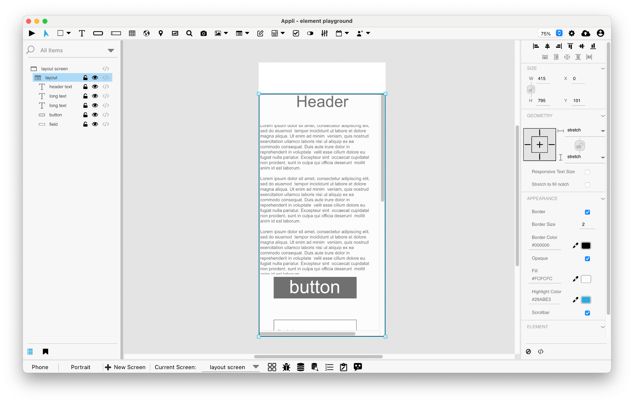Enable Responsive Text Size checkbox

pos(587,172)
